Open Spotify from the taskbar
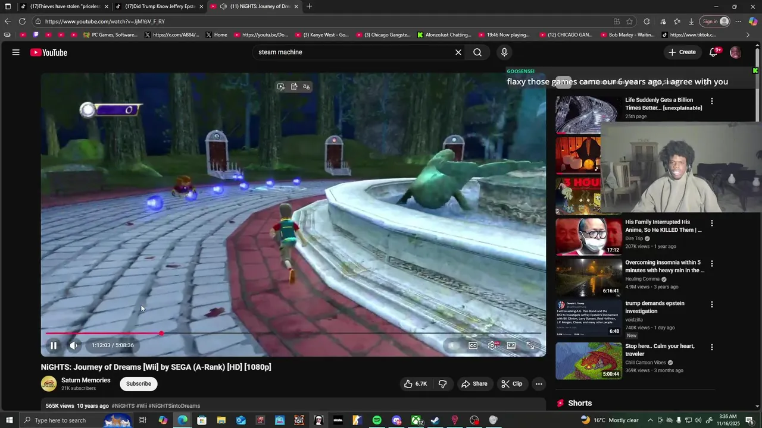Screen dimensions: 762x428 377,420
